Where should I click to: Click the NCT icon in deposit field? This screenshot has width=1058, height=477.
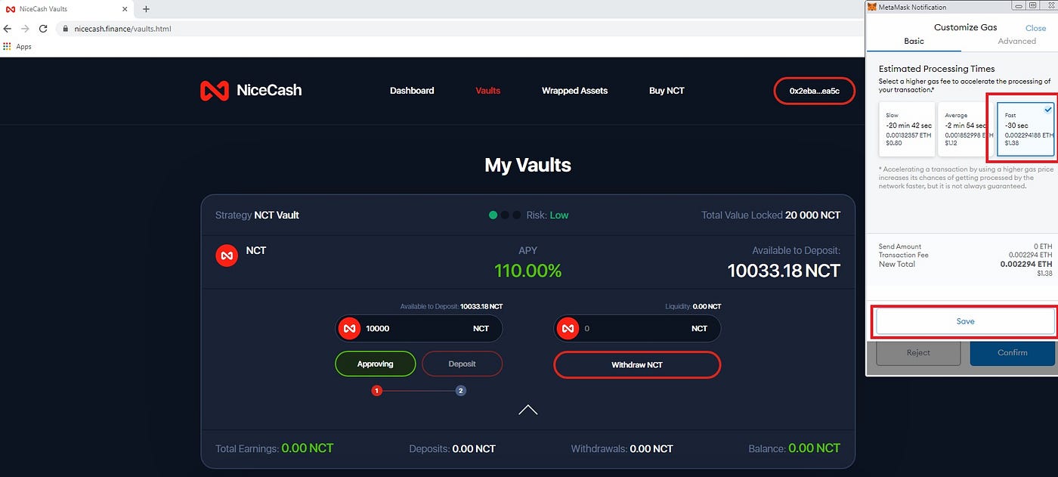pyautogui.click(x=349, y=329)
